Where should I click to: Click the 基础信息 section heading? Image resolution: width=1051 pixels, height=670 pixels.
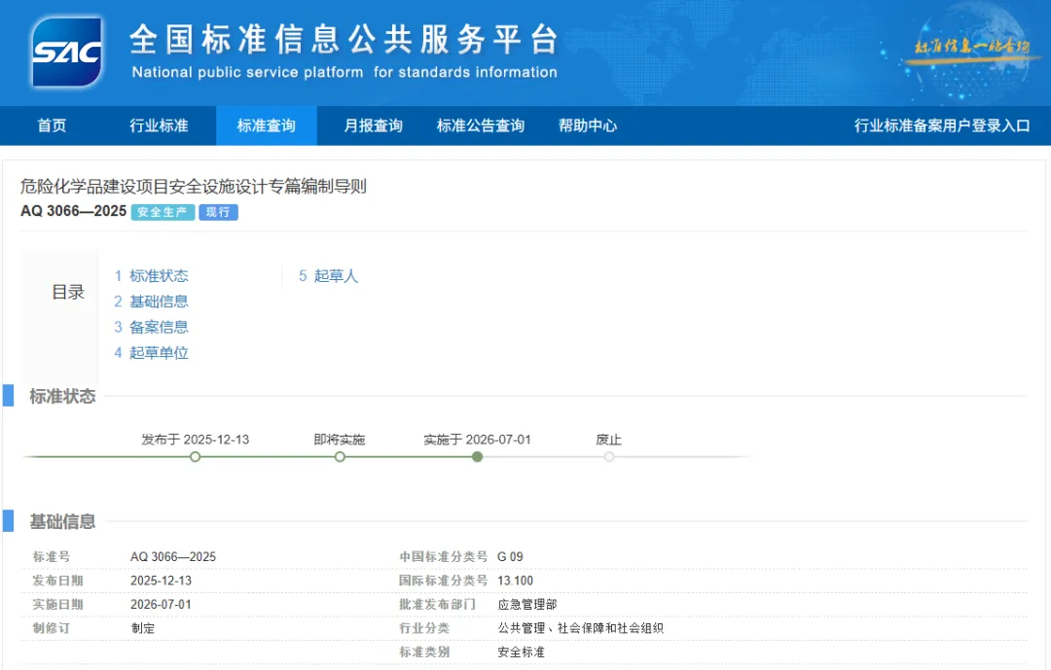tap(63, 522)
